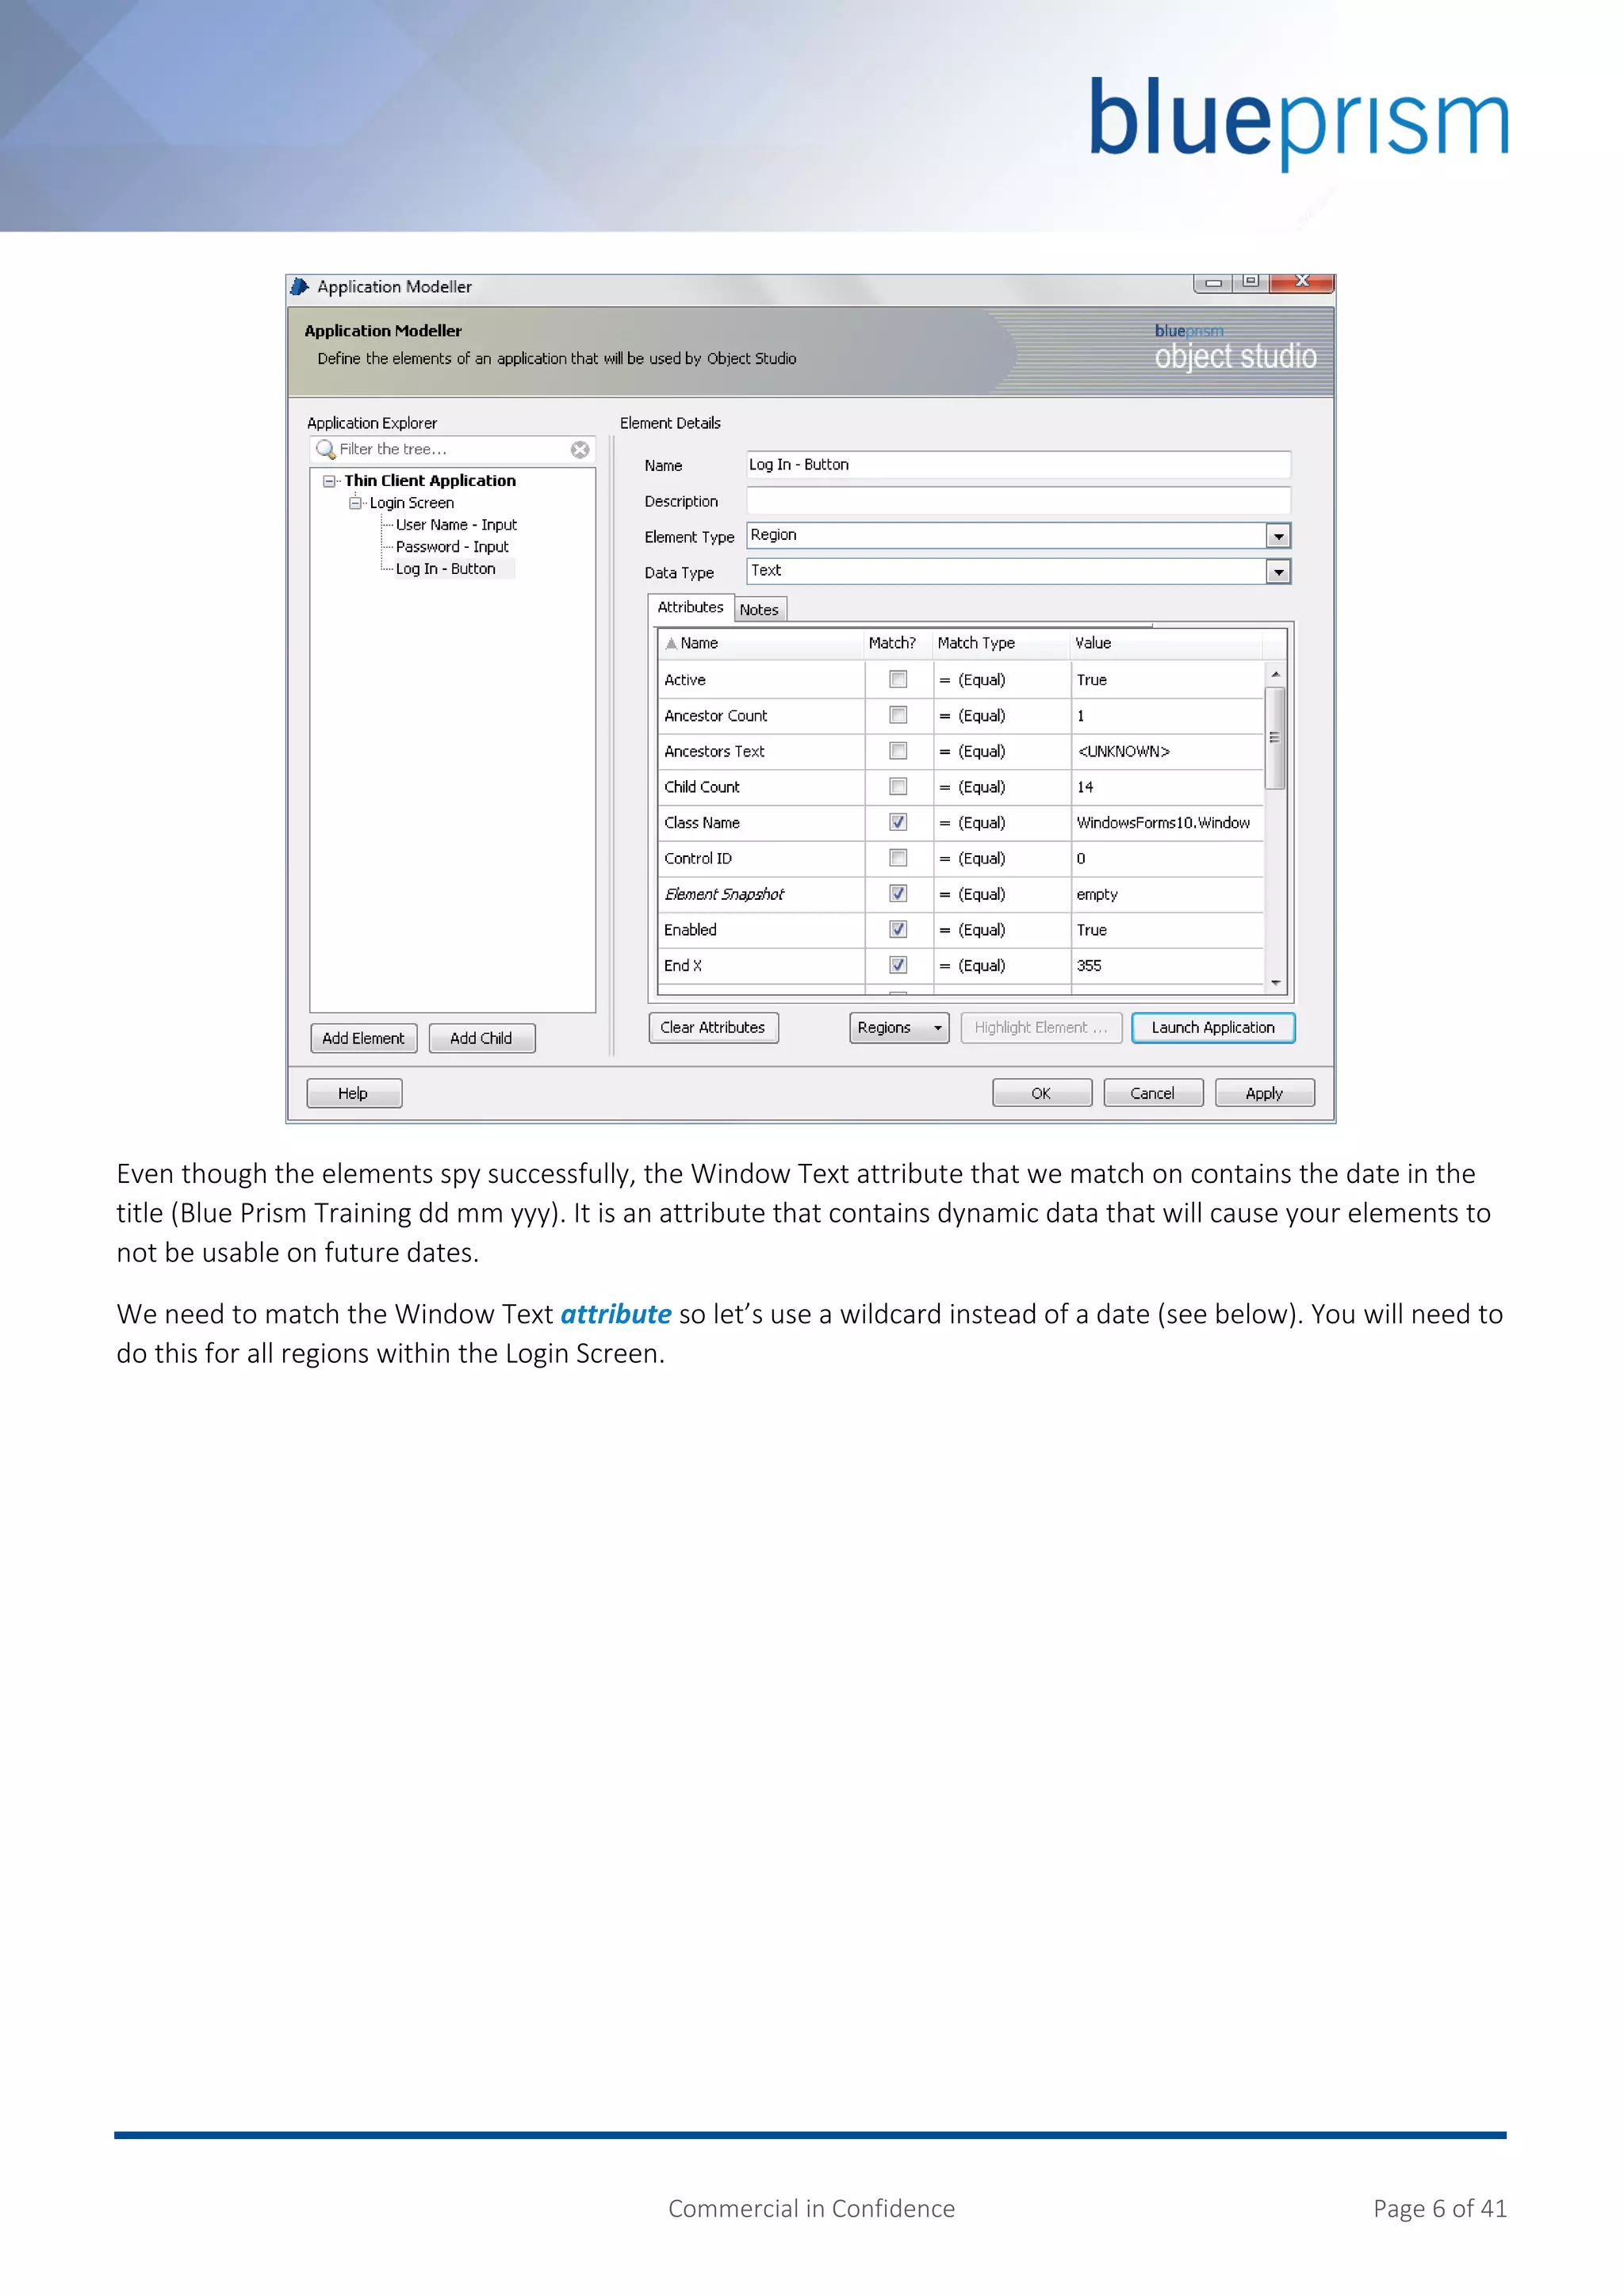Viewport: 1624px width, 2296px height.
Task: Click the Add Element button
Action: 364,1039
